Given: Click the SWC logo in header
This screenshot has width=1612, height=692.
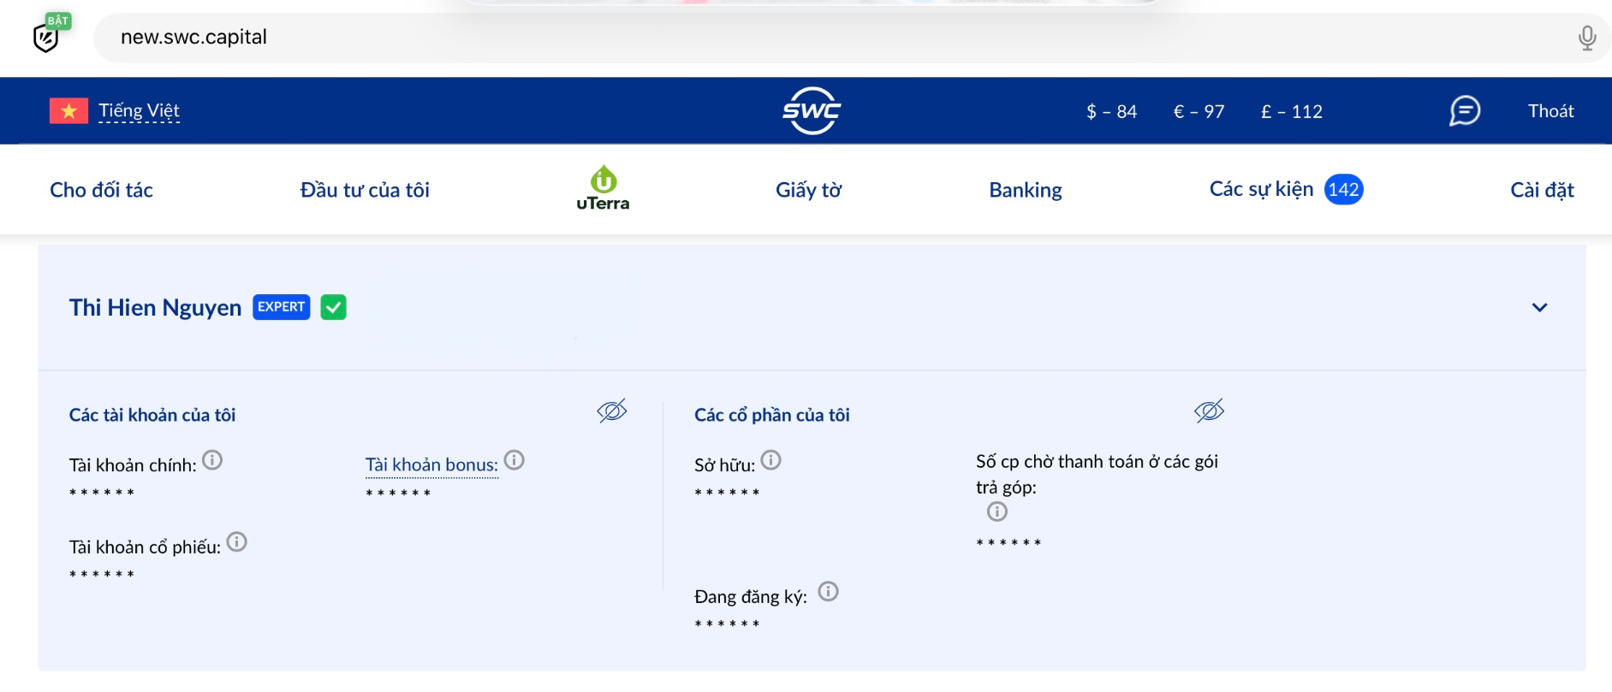Looking at the screenshot, I should pyautogui.click(x=811, y=111).
